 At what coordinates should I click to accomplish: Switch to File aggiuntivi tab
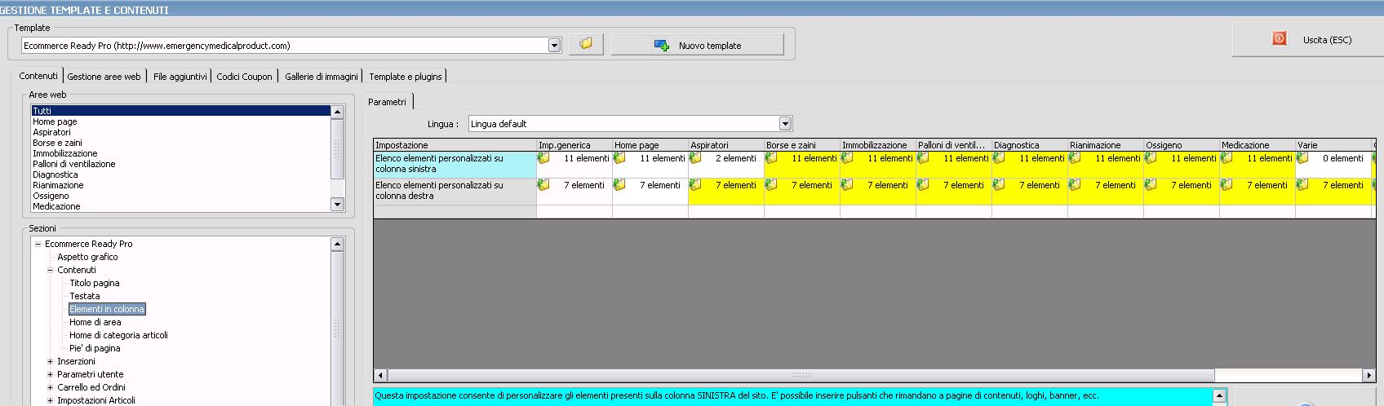pyautogui.click(x=180, y=77)
